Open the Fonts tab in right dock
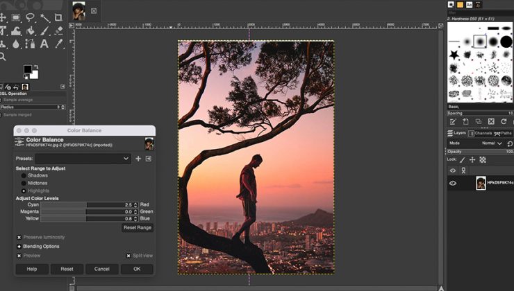514x291 pixels. coord(469,5)
